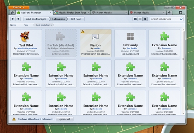
Task: Open the Mozilla Corporation author link
Action: point(27,48)
